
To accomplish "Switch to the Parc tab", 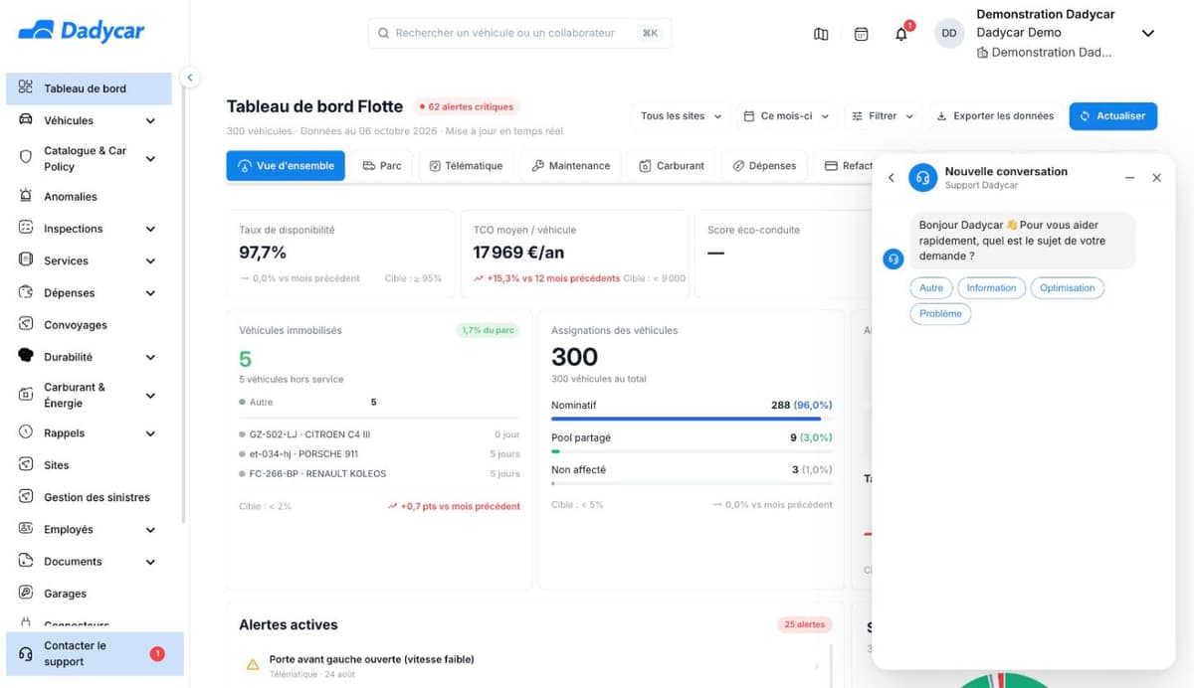I will tap(382, 166).
